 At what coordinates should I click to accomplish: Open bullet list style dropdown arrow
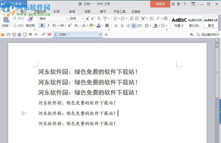[119, 18]
